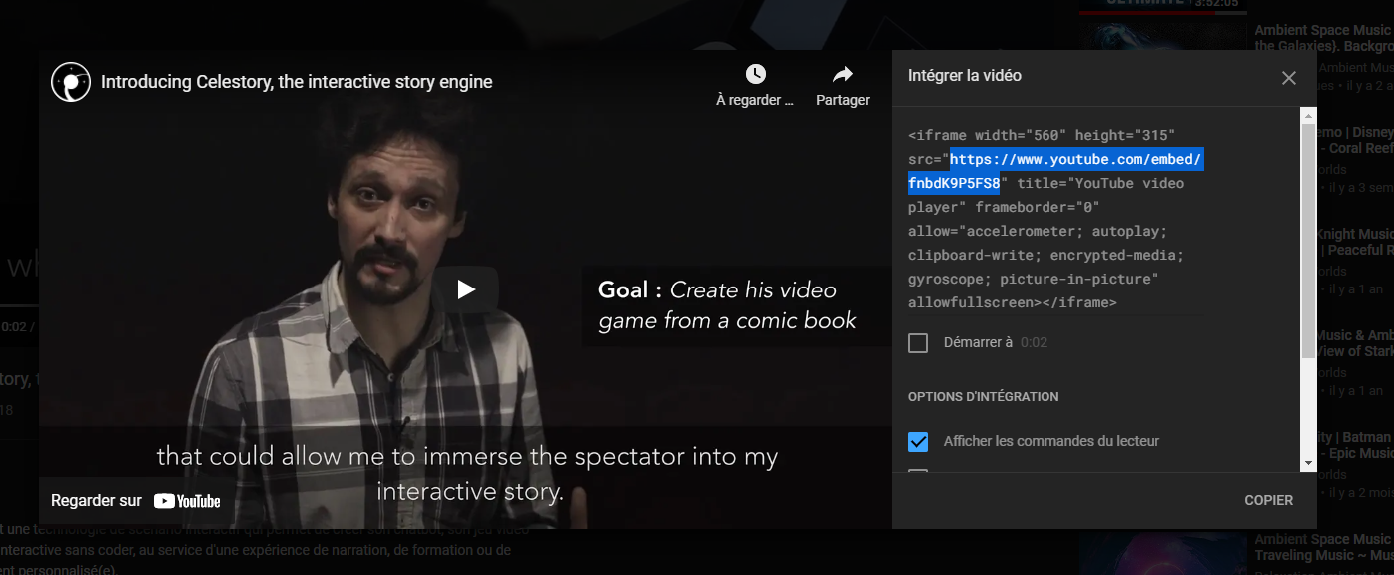Click the YouTube logo in player

(187, 501)
